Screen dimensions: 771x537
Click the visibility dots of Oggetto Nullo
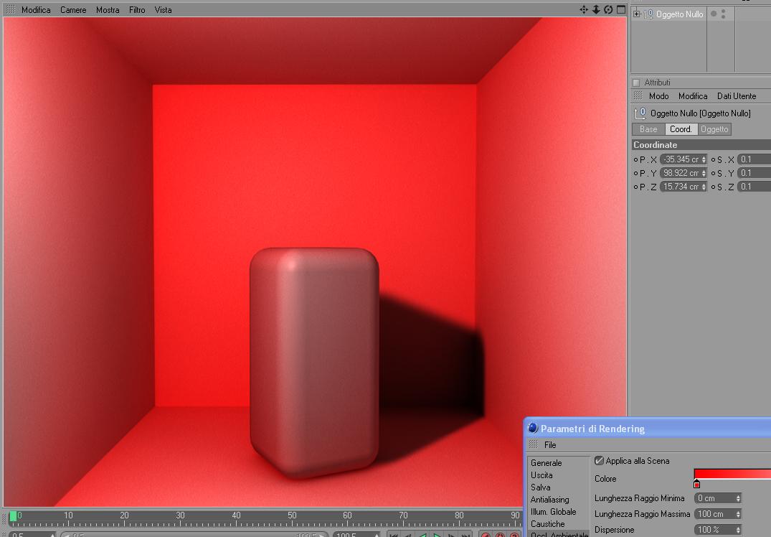click(x=723, y=14)
